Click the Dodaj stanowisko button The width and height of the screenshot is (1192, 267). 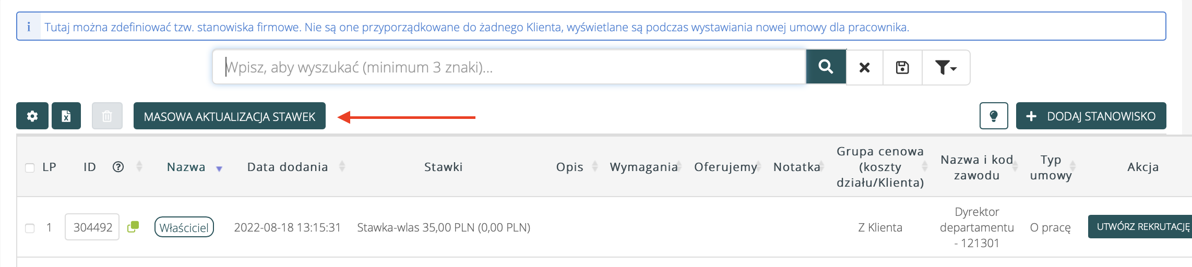[1091, 116]
